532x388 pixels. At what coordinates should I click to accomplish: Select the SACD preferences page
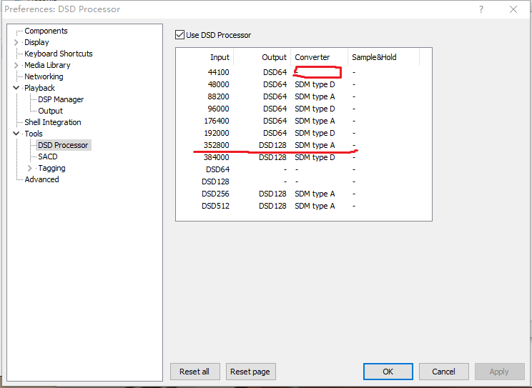click(48, 156)
